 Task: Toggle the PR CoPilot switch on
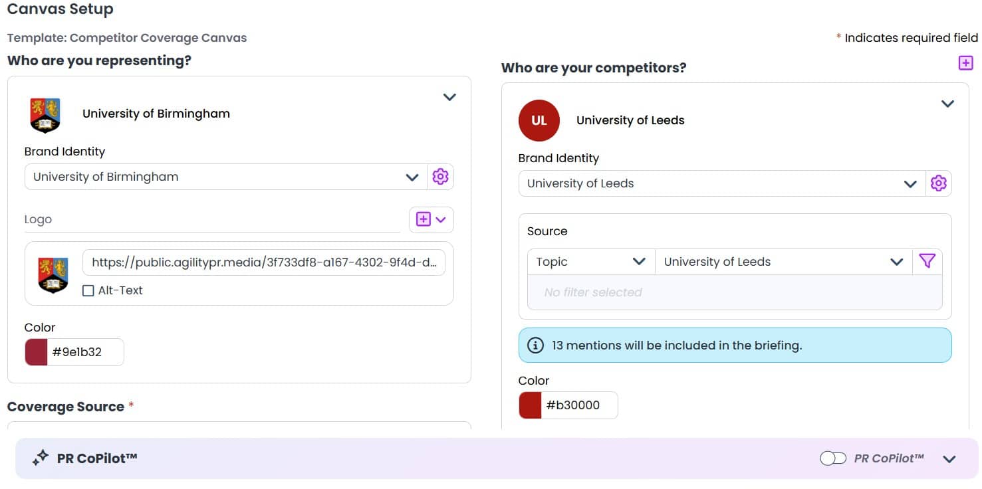(833, 458)
